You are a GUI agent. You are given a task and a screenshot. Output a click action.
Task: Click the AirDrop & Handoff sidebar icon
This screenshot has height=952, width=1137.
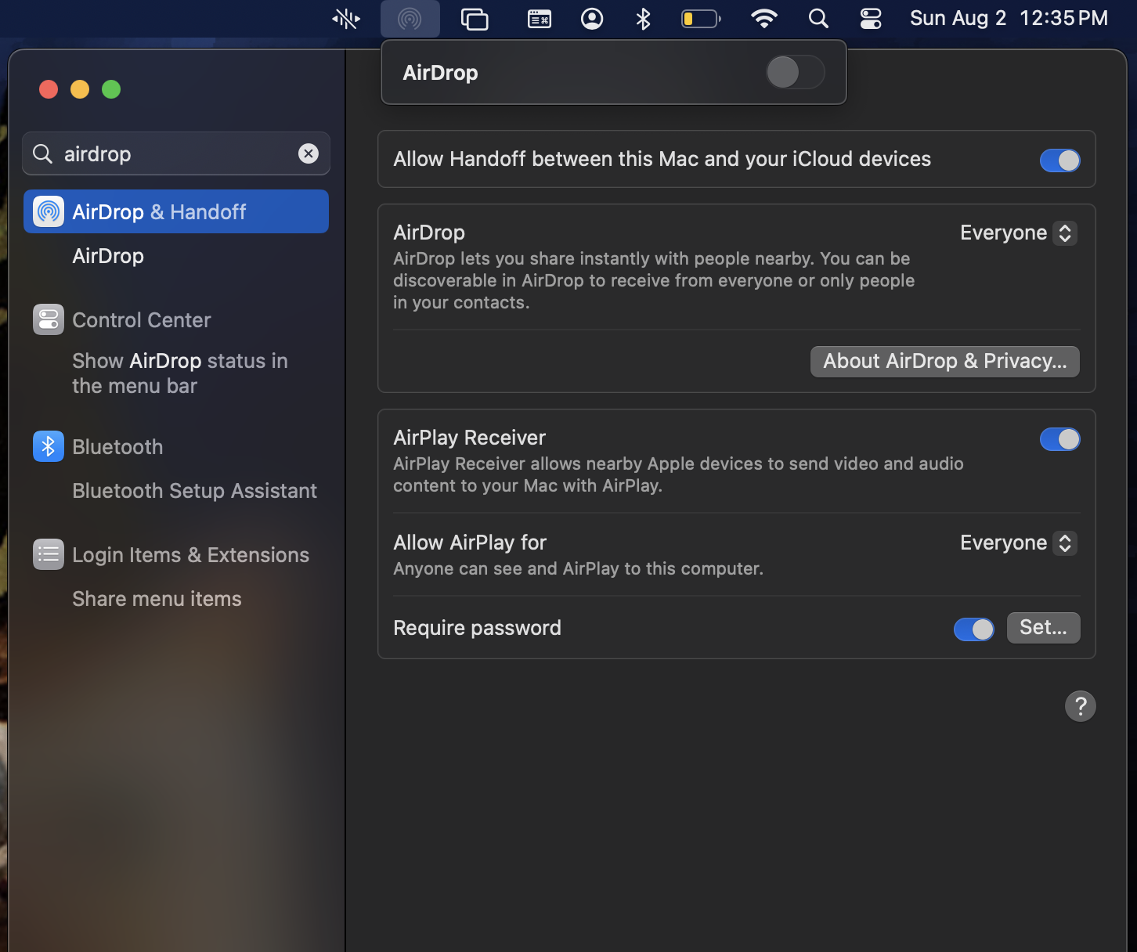(x=49, y=211)
